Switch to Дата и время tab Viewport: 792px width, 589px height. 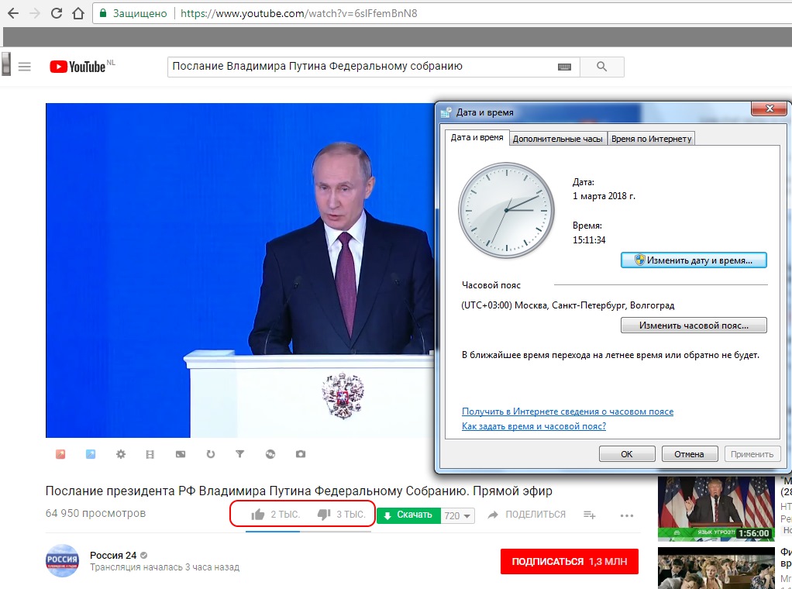477,137
